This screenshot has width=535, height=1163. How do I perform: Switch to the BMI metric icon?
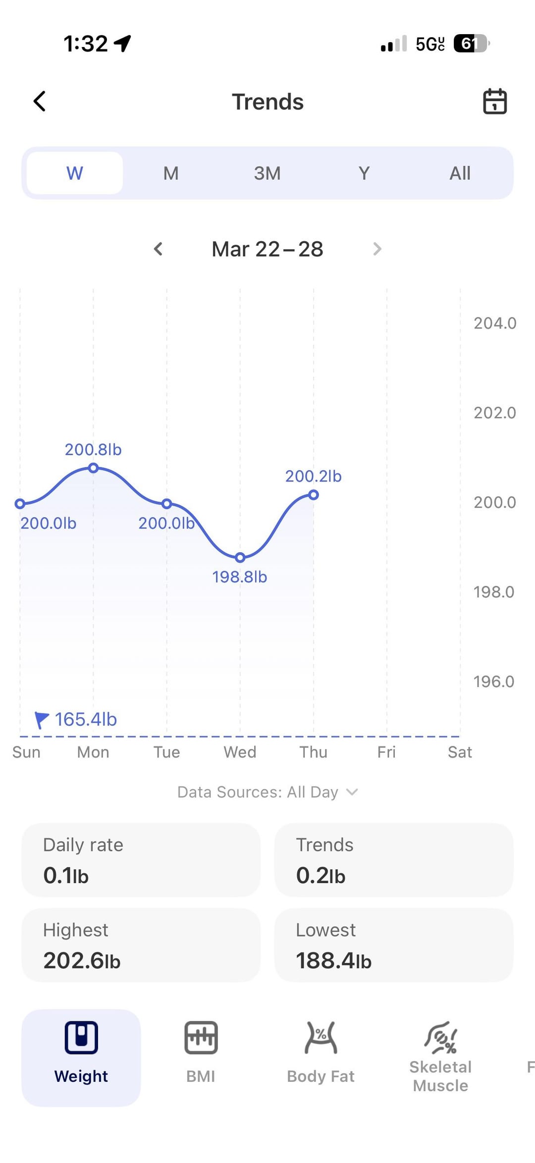click(x=201, y=1038)
